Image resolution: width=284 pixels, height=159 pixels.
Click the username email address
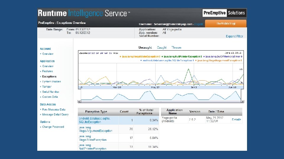(x=173, y=24)
